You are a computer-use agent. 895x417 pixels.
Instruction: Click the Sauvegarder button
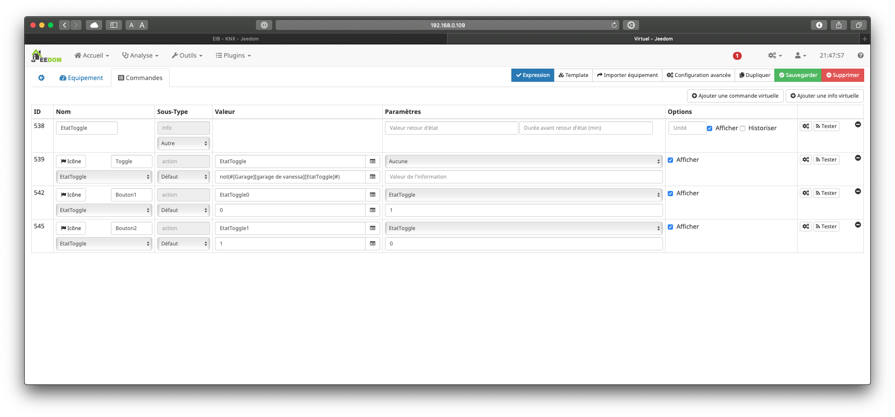pyautogui.click(x=798, y=75)
